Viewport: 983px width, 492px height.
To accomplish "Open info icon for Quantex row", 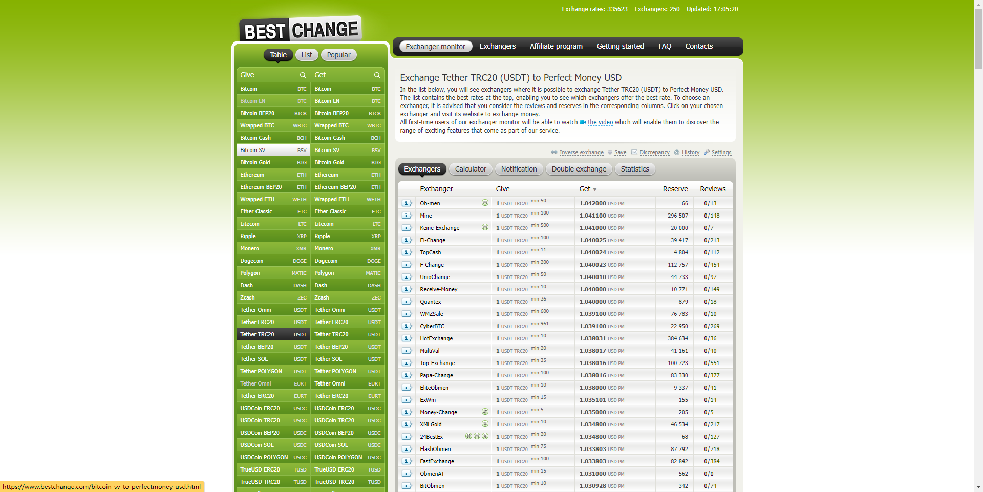I will coord(407,302).
